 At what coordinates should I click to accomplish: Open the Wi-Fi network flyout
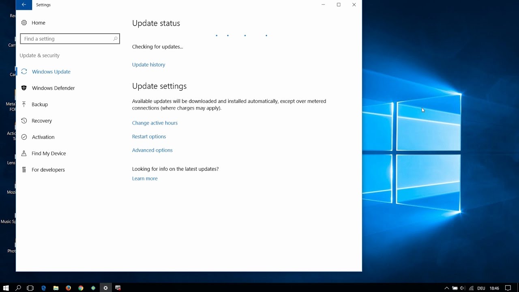coord(471,288)
